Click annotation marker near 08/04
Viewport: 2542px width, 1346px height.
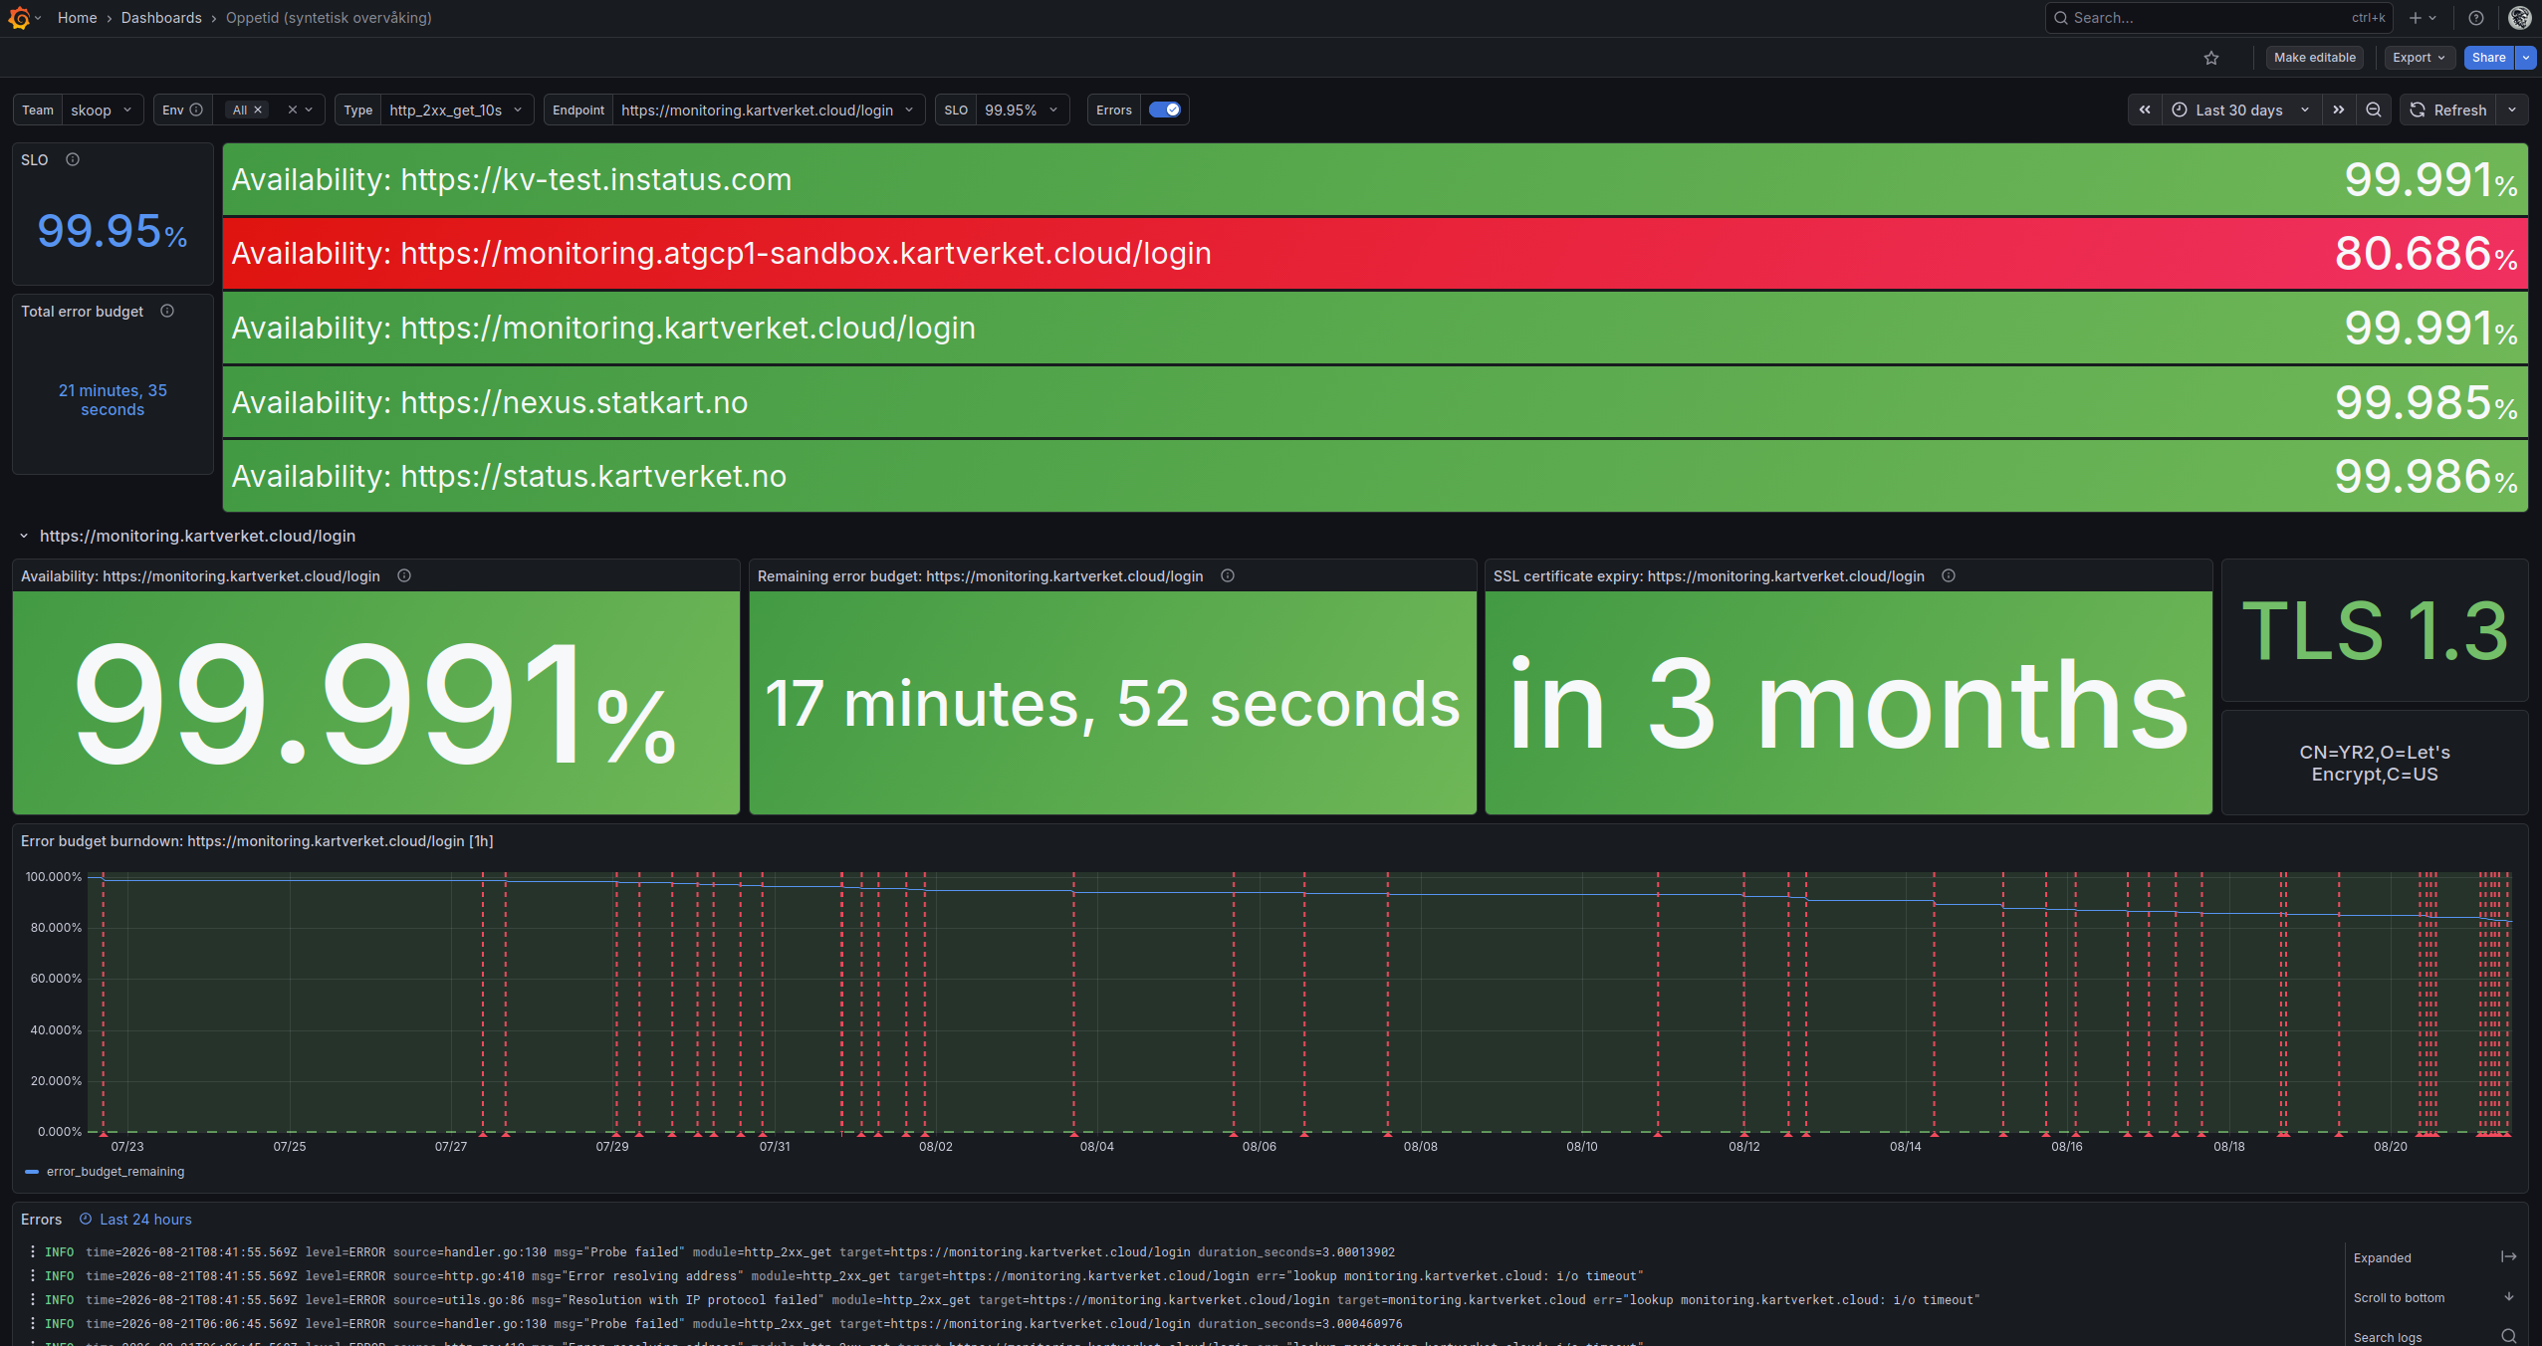pos(1073,1133)
